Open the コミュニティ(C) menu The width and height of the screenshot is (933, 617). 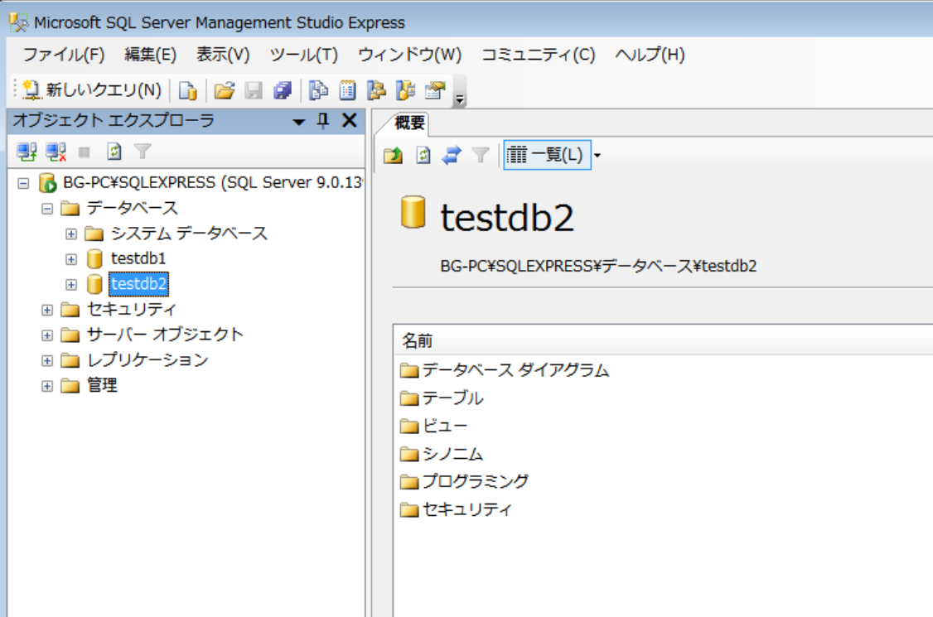[539, 55]
